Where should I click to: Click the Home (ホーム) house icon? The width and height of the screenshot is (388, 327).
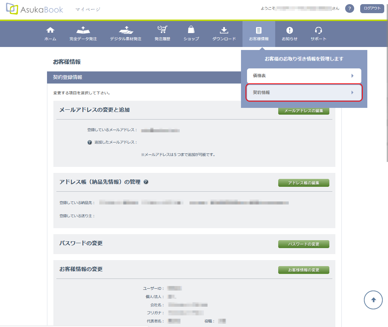coord(50,30)
